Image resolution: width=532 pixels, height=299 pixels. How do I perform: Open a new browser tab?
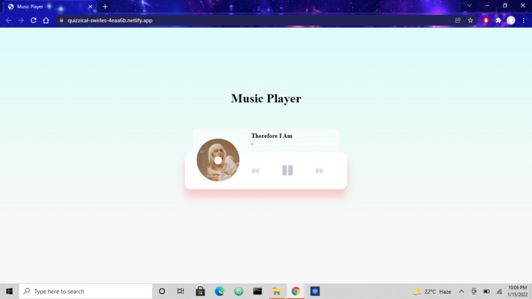tap(105, 7)
